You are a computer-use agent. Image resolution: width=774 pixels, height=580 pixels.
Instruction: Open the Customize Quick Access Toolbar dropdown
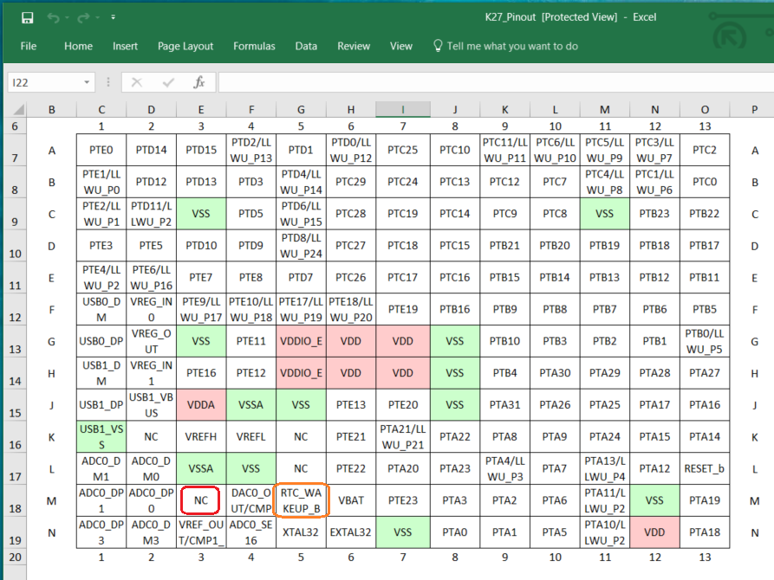coord(113,17)
